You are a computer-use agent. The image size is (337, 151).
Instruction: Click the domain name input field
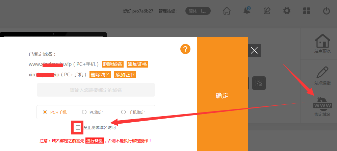click(96, 90)
